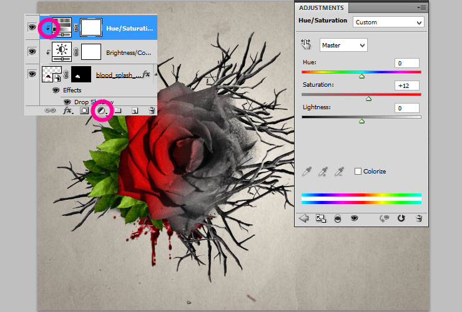
Task: Click the ADJUSTMENTS panel tab
Action: click(322, 7)
